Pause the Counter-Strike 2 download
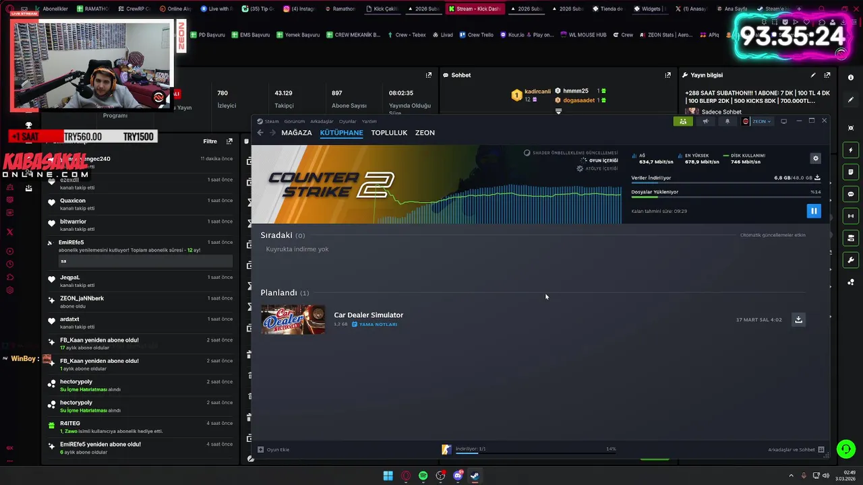The image size is (863, 485). [814, 211]
